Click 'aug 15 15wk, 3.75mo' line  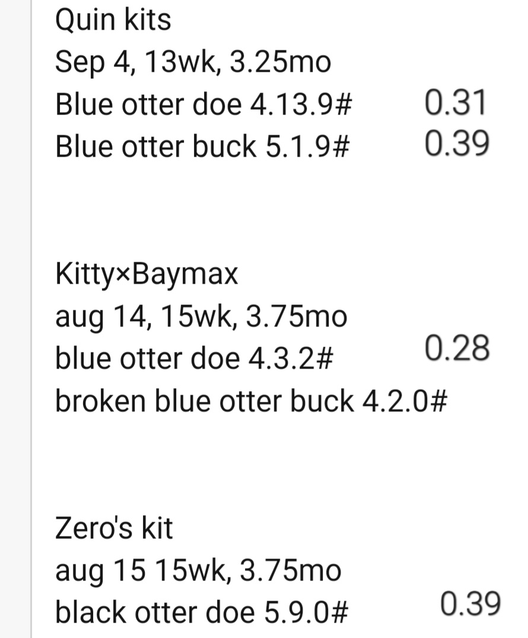198,570
